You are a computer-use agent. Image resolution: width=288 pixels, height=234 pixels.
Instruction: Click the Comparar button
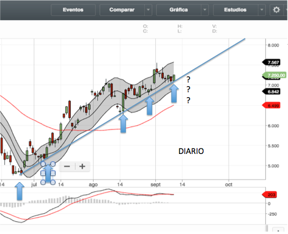coord(122,10)
